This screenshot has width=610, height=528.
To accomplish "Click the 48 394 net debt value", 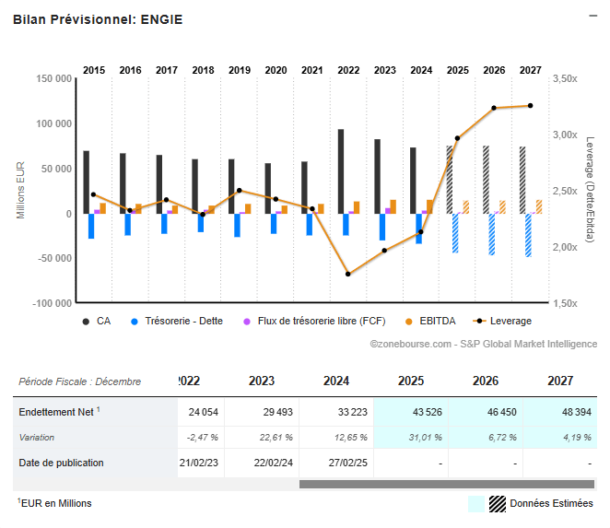I will click(x=577, y=412).
